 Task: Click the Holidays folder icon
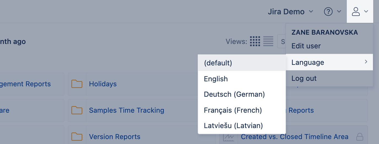77,84
